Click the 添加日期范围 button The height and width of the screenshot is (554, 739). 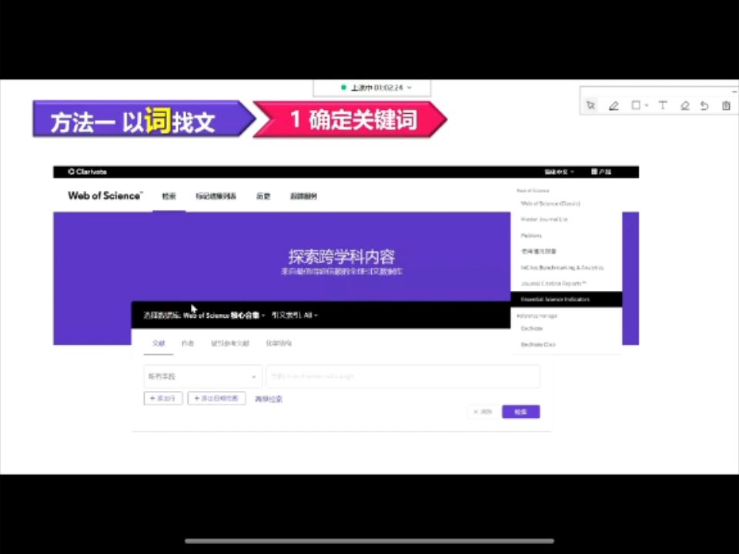(217, 399)
